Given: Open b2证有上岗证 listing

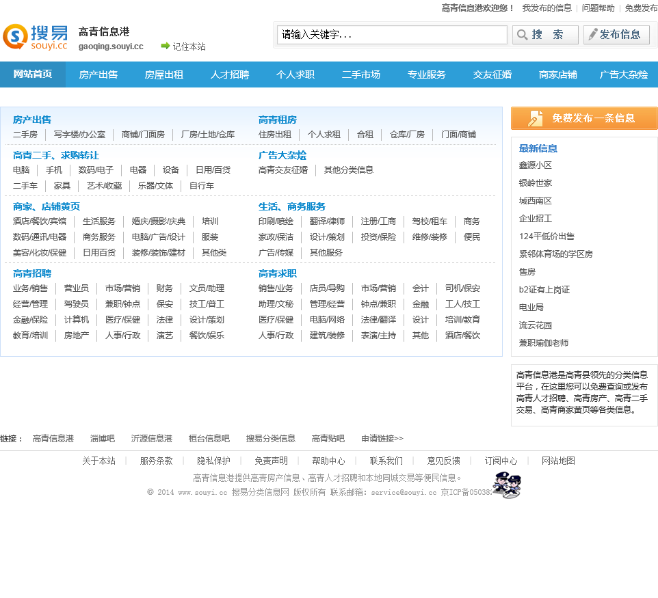Looking at the screenshot, I should click(544, 290).
